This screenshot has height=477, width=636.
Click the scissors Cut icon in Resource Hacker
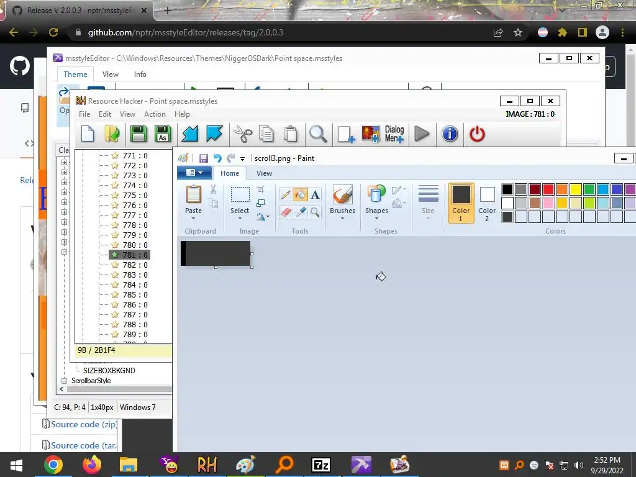pyautogui.click(x=243, y=134)
